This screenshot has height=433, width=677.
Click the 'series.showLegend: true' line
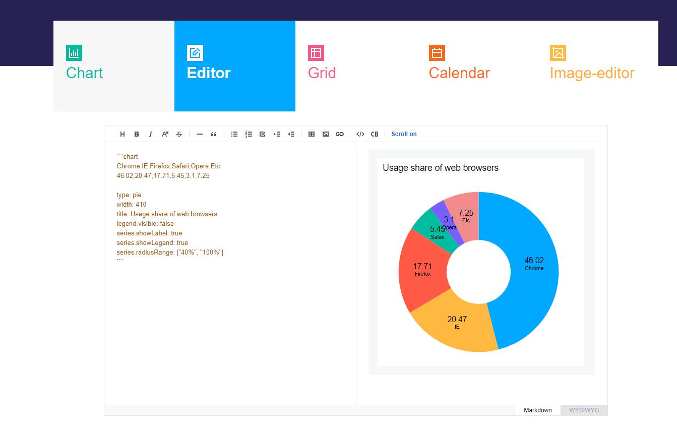(x=152, y=243)
